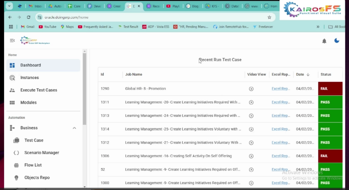Viewport: 349px width, 190px height.
Task: Open Test Case under Business
Action: coord(34,140)
